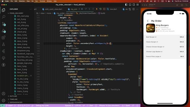Step over in debug toolbar
The height and width of the screenshot is (107, 190).
(86, 9)
